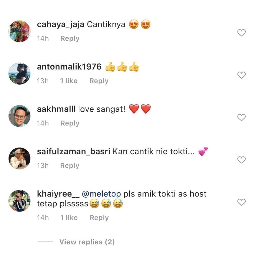View 1 like on antonmalik1976's comment
This screenshot has height=261, width=261.
(x=69, y=81)
